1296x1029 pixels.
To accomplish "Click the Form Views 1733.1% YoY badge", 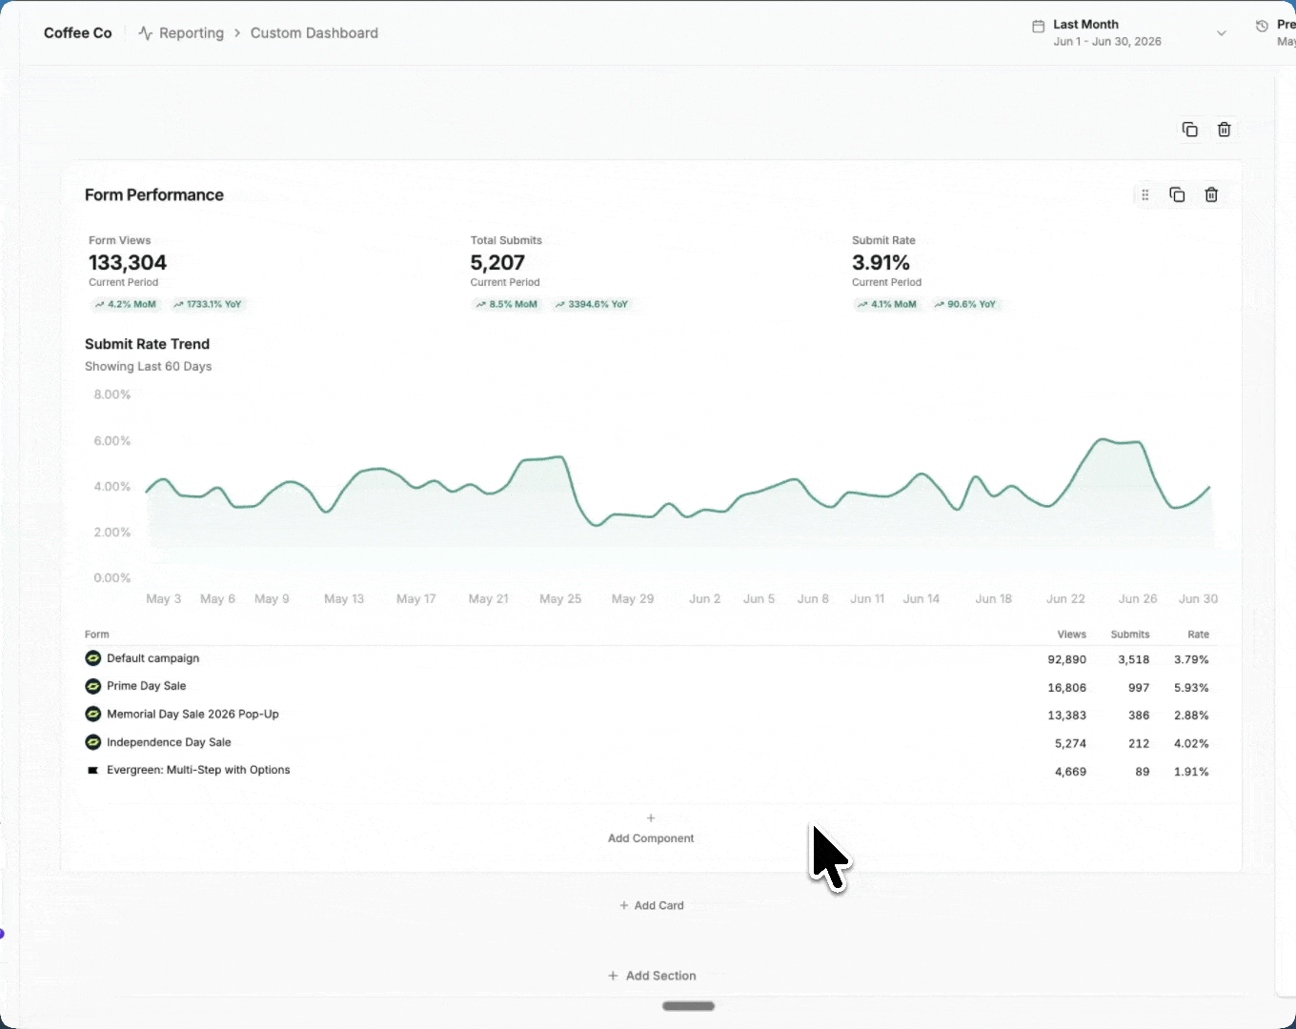I will [208, 305].
